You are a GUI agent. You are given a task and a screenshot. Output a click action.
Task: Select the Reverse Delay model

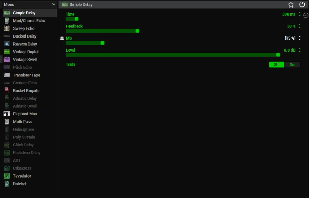pos(25,44)
